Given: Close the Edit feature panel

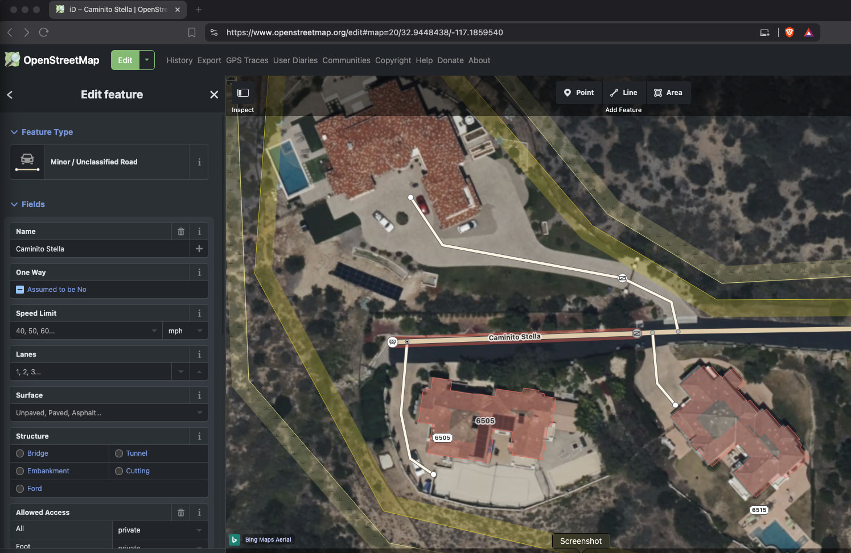Looking at the screenshot, I should pyautogui.click(x=214, y=95).
